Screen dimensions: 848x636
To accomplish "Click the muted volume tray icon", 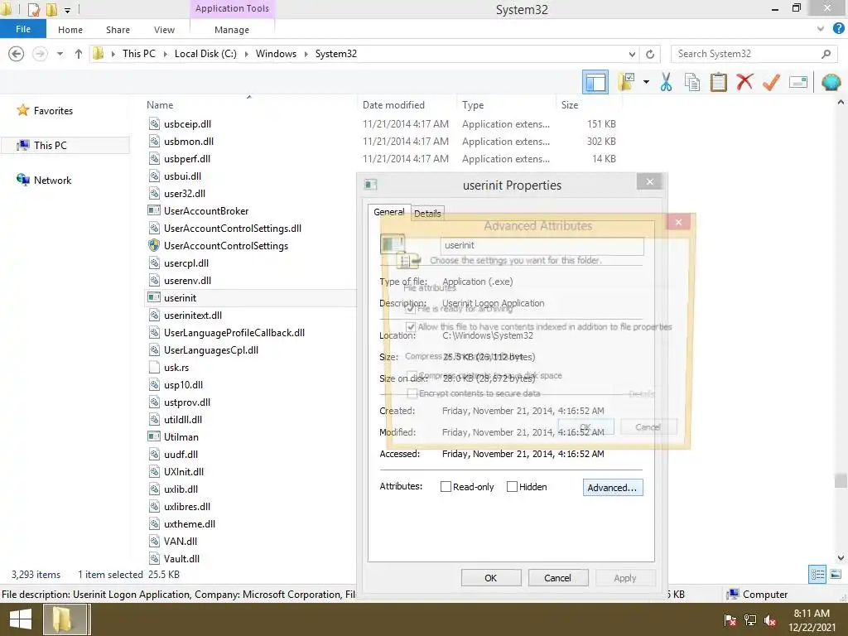I will coord(770,620).
